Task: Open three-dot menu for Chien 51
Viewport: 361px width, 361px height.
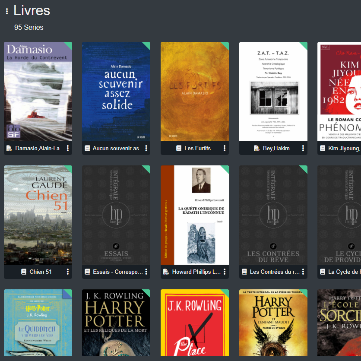Action: tap(68, 272)
